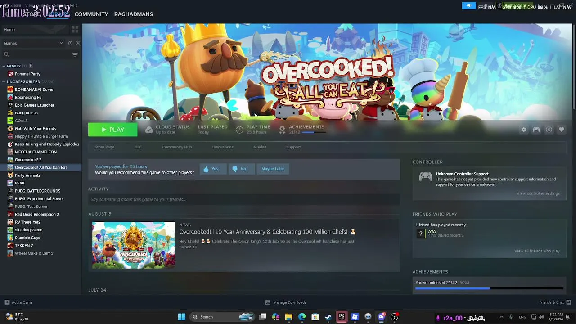The height and width of the screenshot is (324, 576).
Task: Collapse the FAMILY category
Action: coord(4,66)
